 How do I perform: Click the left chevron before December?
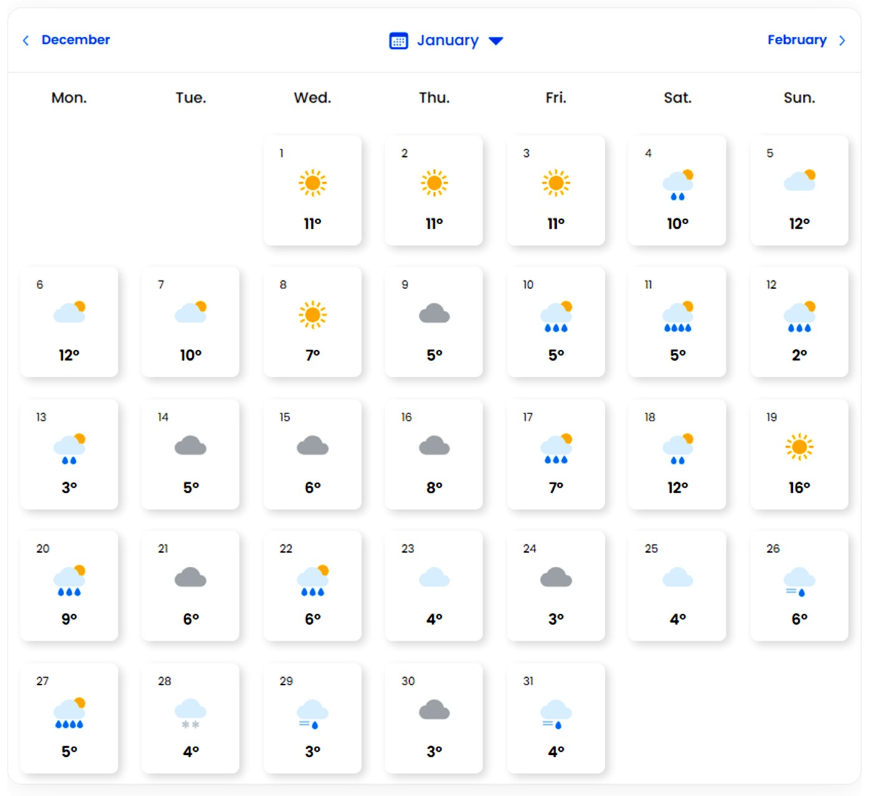coord(26,40)
